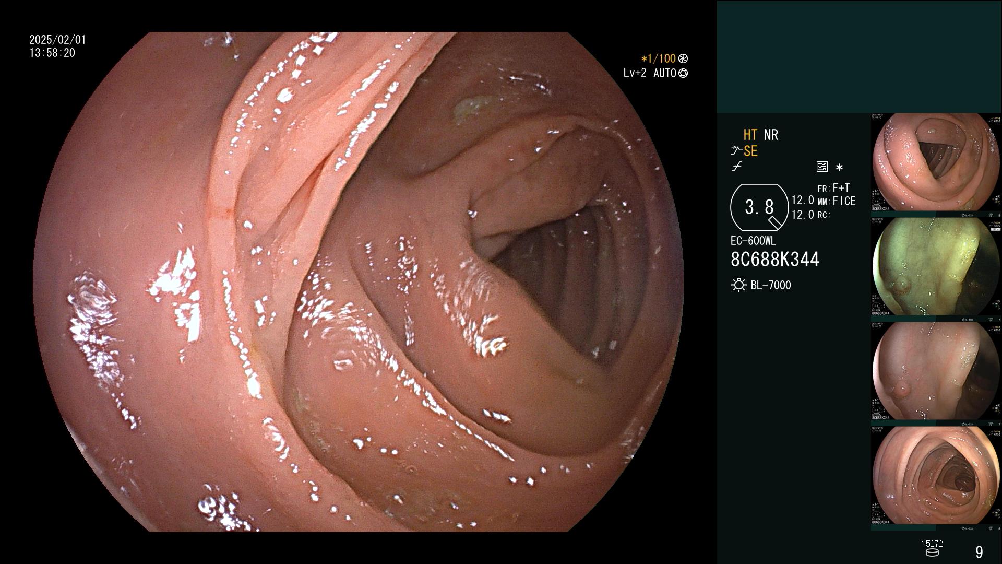Viewport: 1002px width, 564px height.
Task: Click the remaining storage count 15272
Action: click(x=932, y=544)
